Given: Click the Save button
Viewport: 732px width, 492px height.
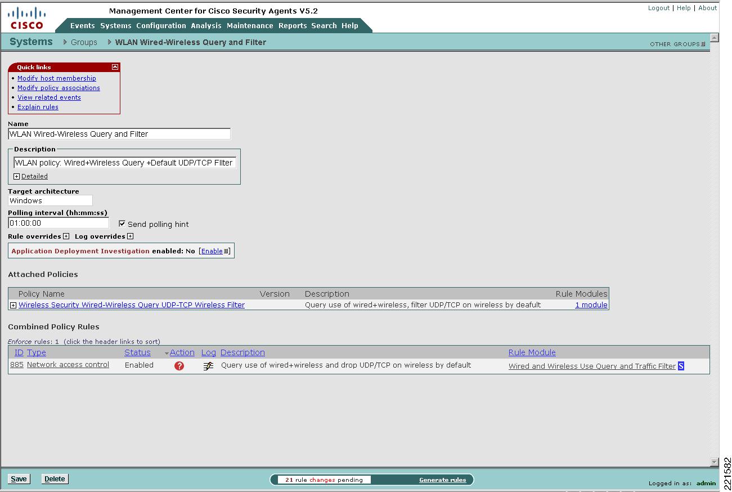Looking at the screenshot, I should pyautogui.click(x=19, y=479).
